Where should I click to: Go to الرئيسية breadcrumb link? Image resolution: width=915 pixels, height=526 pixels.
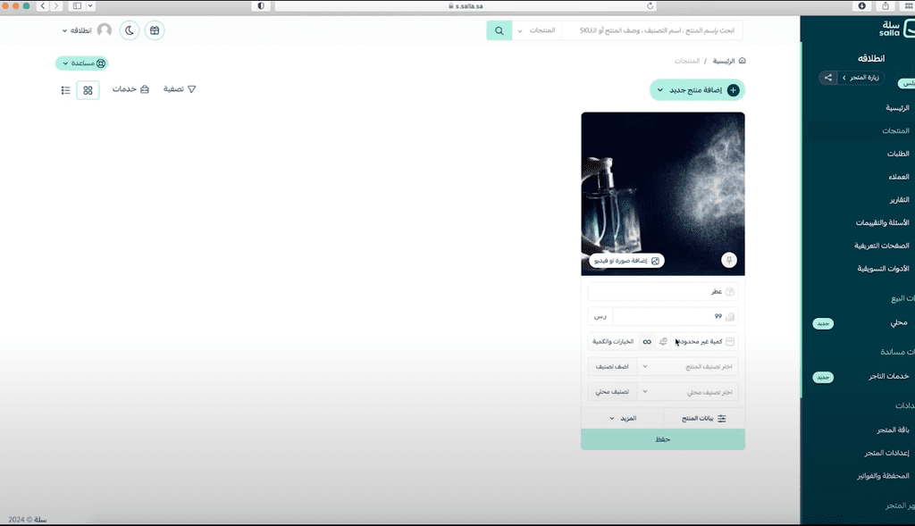pos(724,62)
